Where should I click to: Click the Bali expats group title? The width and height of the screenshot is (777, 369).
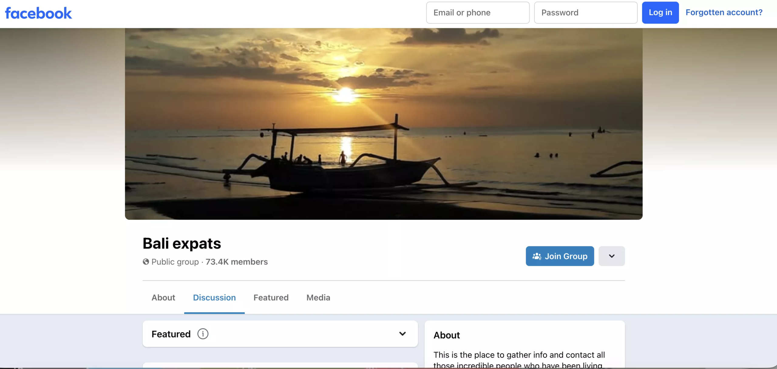182,243
